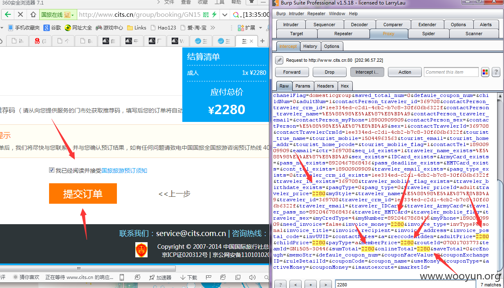Close the active browser tab
504x288 pixels.
251,41
